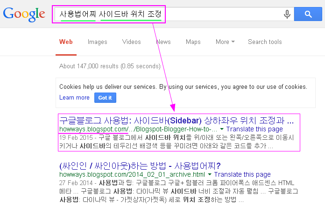
Task: Click the howways.blogspot.com/2014_02_01_archive.html URL text
Action: (x=132, y=174)
